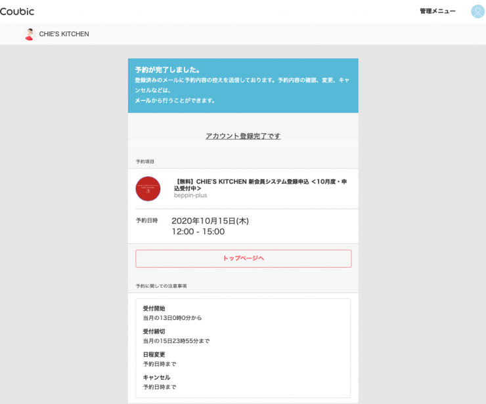Image resolution: width=486 pixels, height=404 pixels.
Task: Click the メールから行うことができます。 line
Action: click(x=175, y=100)
